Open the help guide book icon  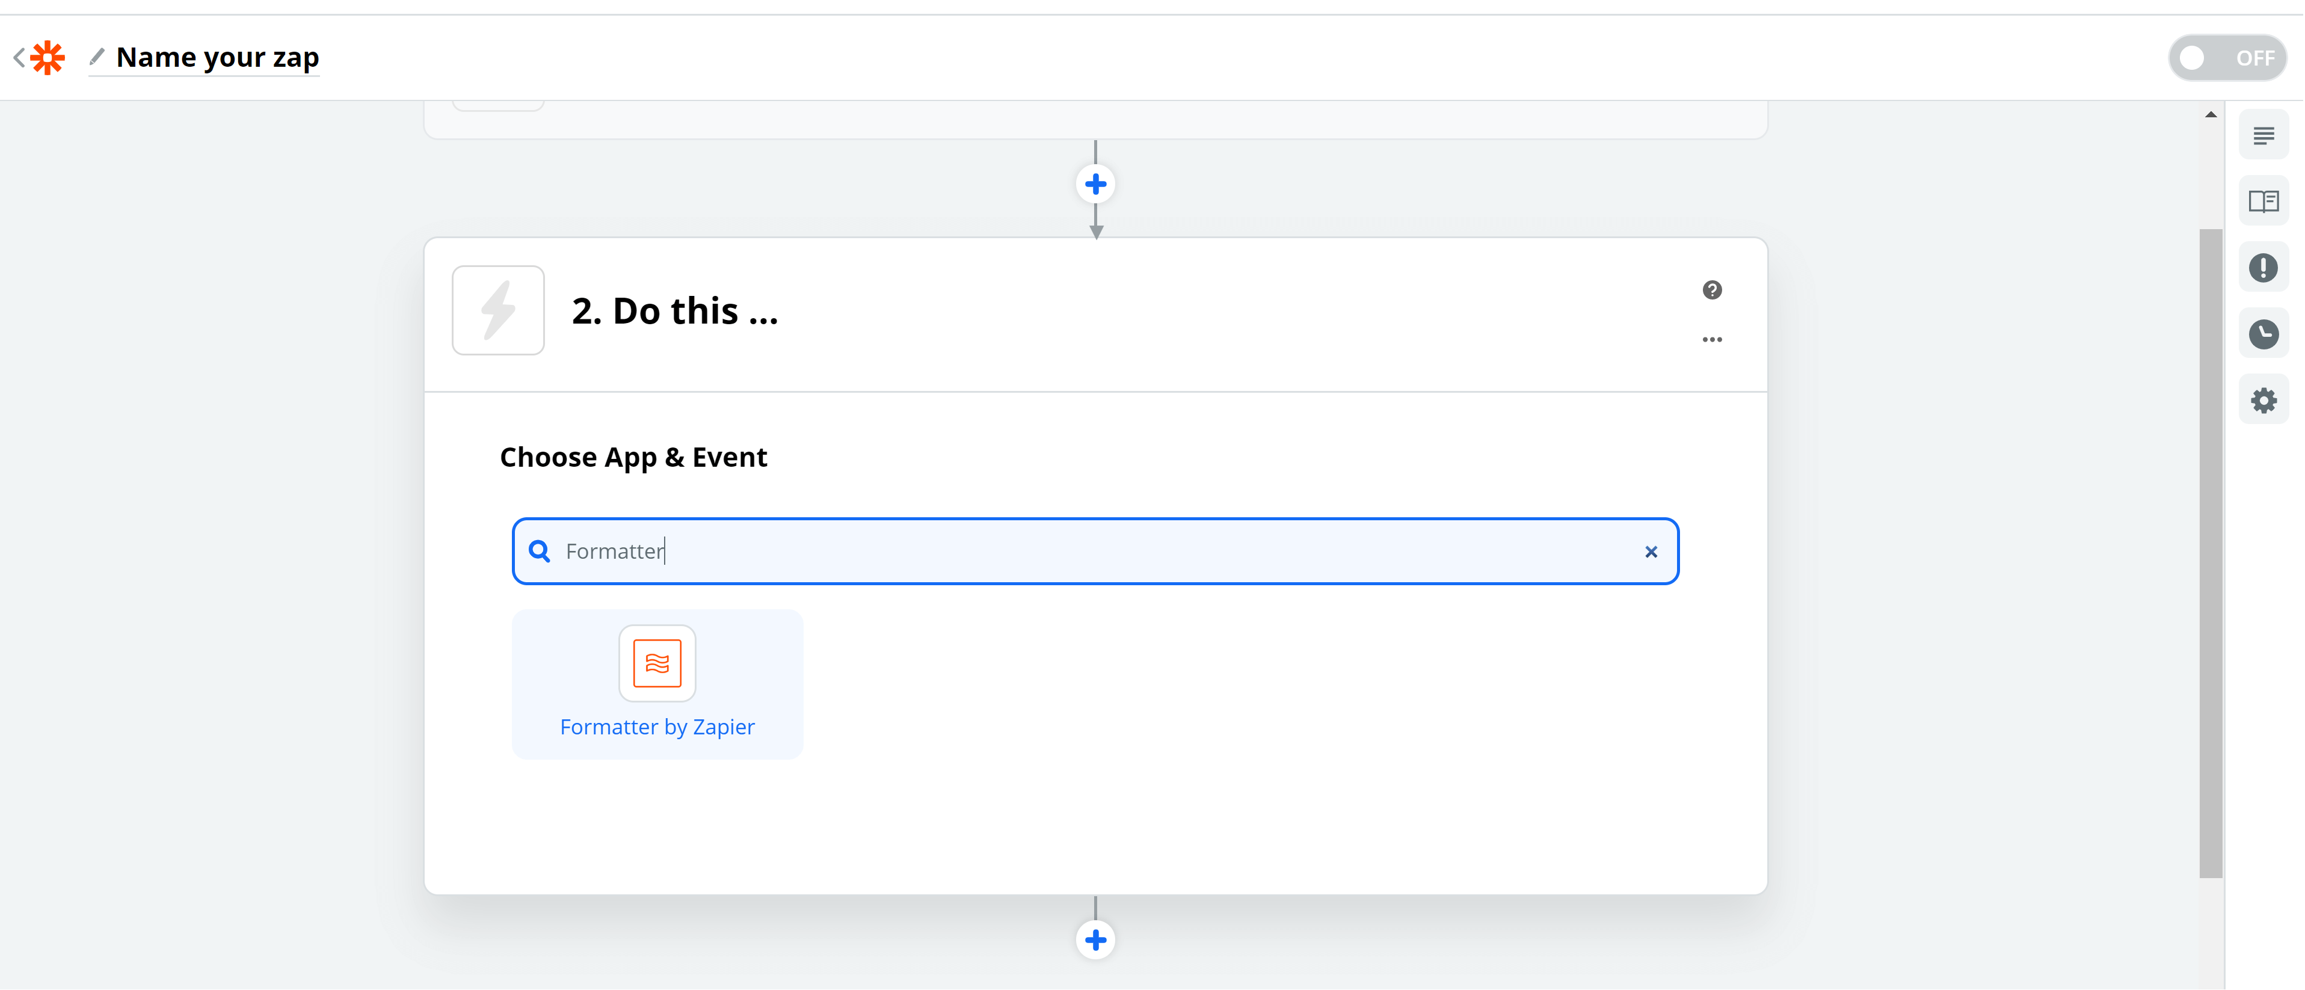2263,201
